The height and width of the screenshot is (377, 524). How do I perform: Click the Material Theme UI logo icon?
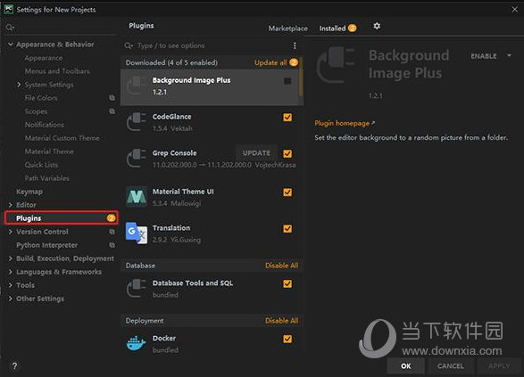pos(137,197)
